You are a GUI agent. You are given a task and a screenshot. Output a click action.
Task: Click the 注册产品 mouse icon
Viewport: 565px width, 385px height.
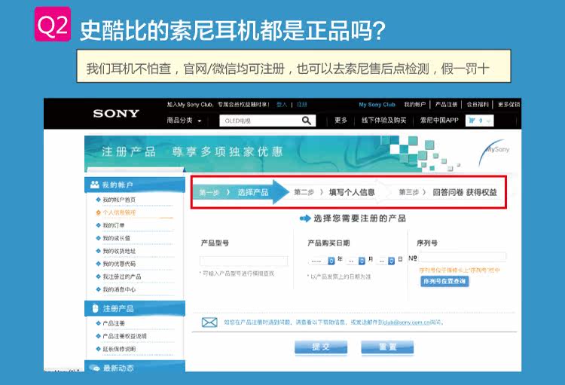tap(95, 309)
